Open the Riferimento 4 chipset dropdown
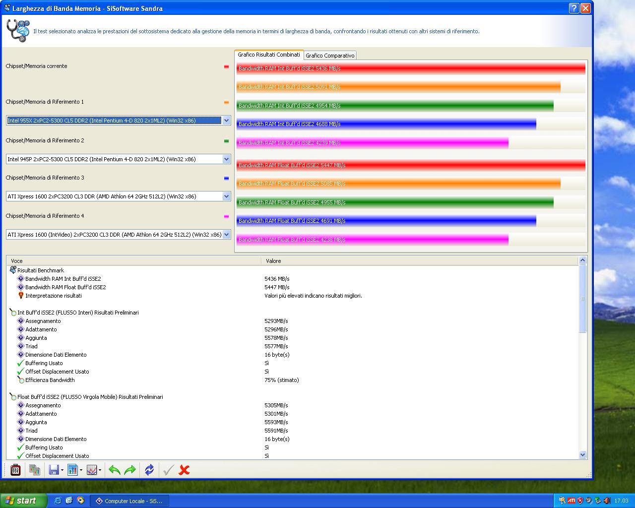The image size is (635, 508). click(x=227, y=234)
